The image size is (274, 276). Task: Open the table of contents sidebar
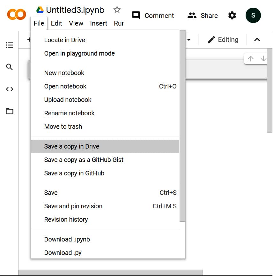pos(10,45)
